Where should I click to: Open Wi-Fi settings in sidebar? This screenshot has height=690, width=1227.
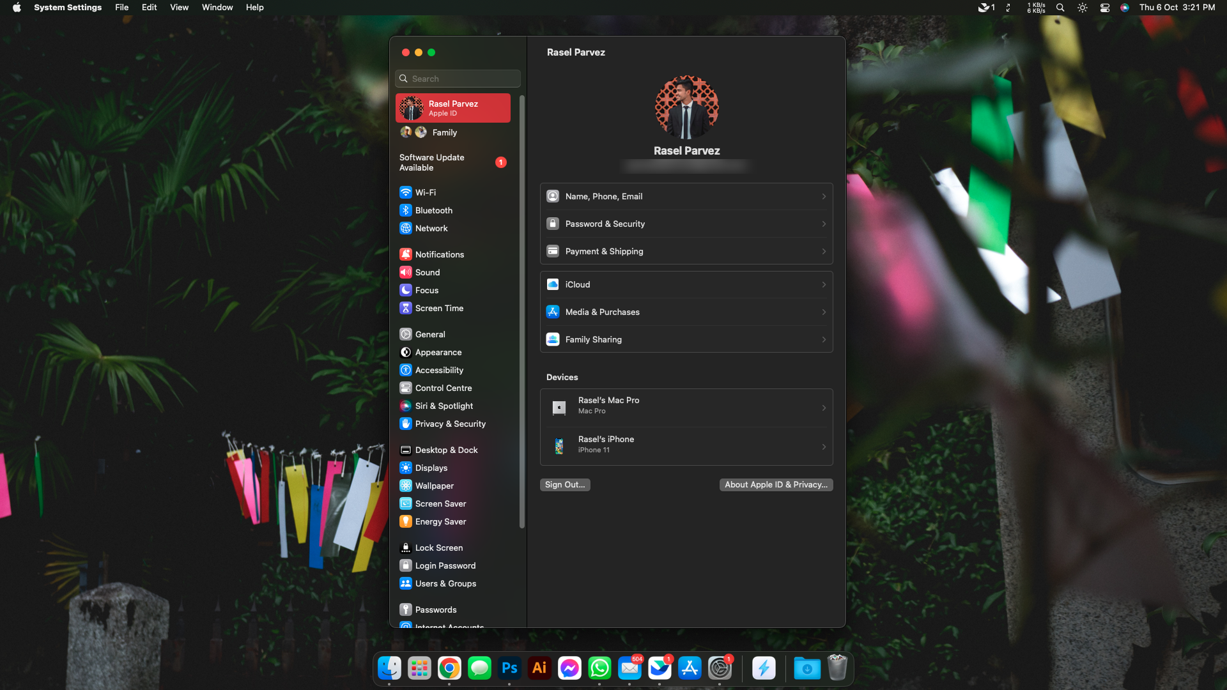(452, 192)
